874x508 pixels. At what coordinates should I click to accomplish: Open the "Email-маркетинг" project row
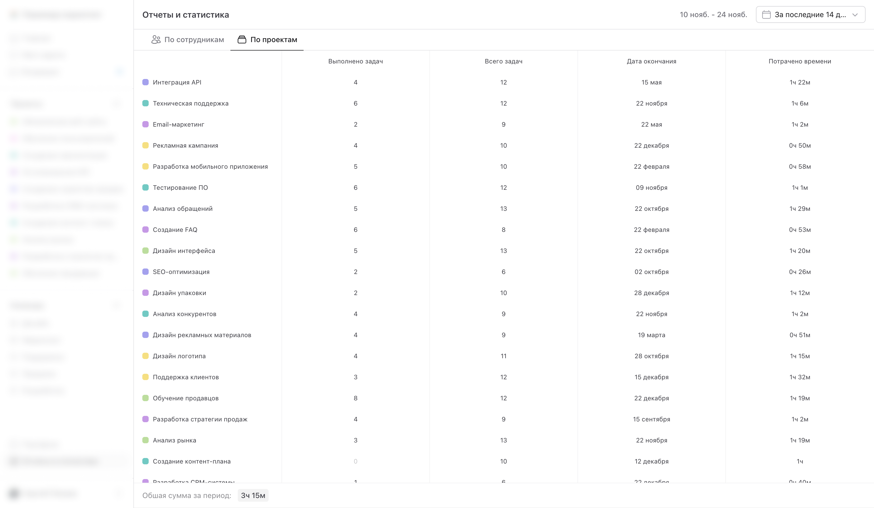pyautogui.click(x=178, y=124)
